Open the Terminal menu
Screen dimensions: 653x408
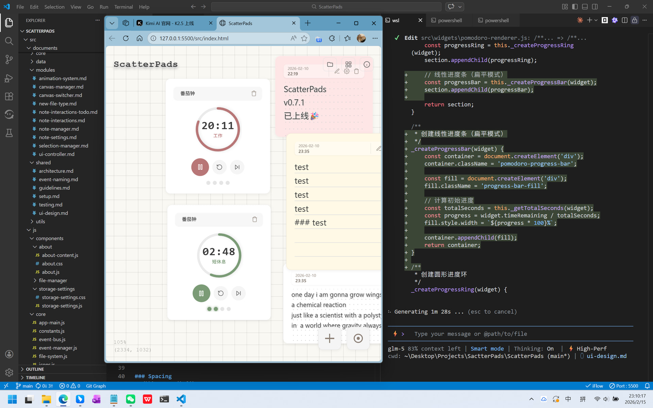(x=123, y=7)
